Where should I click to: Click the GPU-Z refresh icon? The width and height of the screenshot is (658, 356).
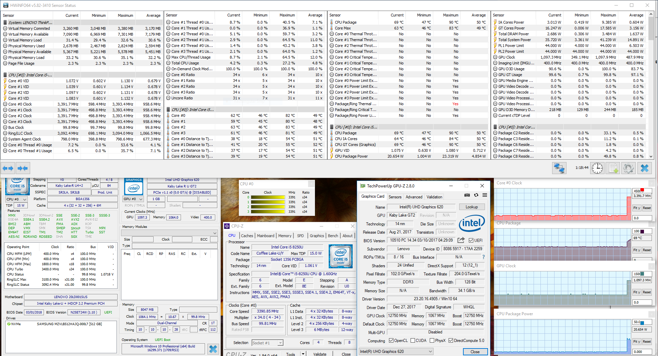click(476, 195)
